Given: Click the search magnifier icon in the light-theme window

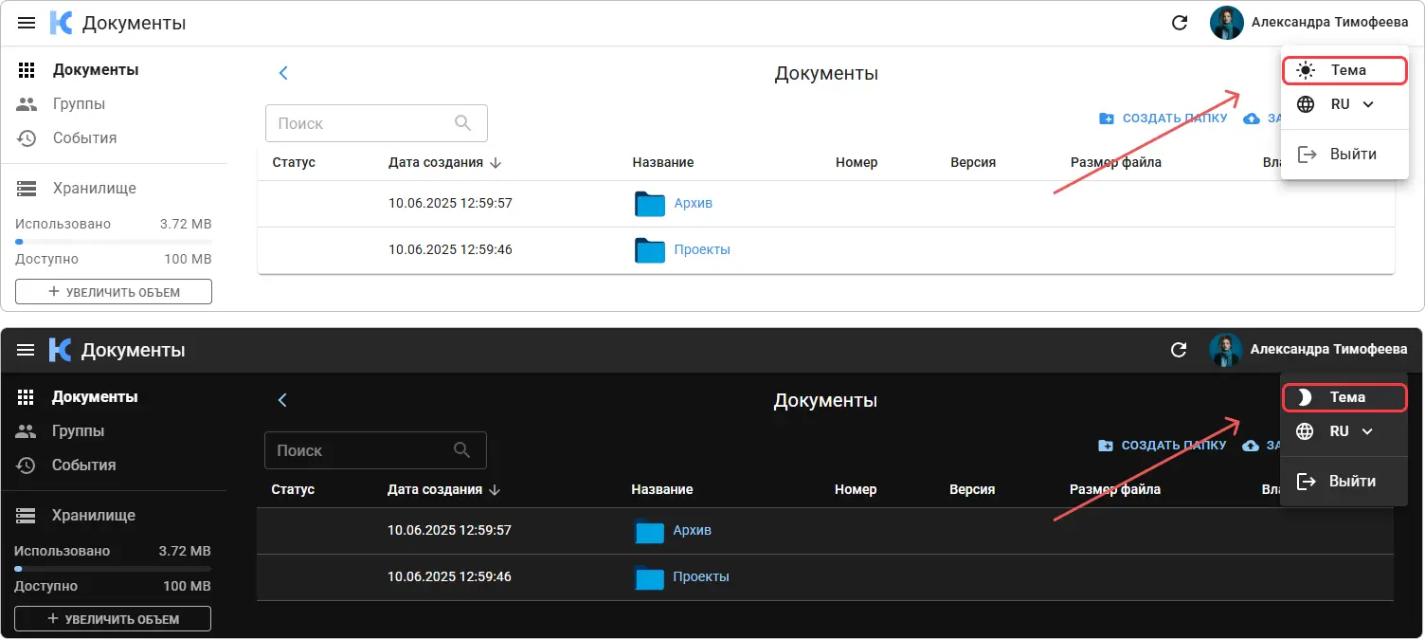Looking at the screenshot, I should pos(463,123).
